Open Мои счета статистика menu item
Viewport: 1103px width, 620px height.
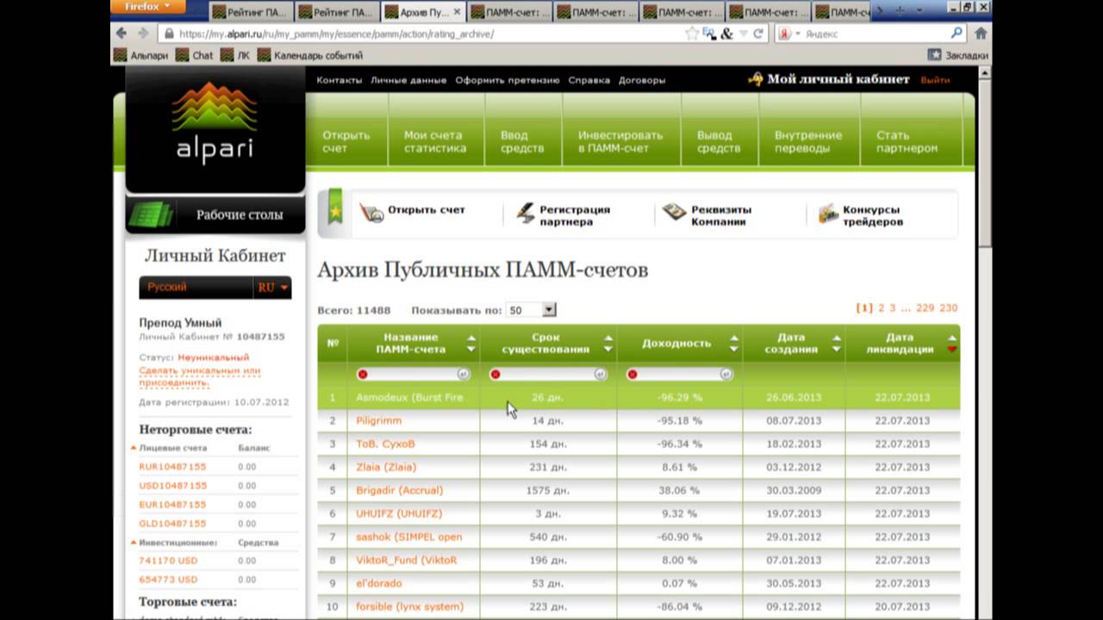click(436, 141)
